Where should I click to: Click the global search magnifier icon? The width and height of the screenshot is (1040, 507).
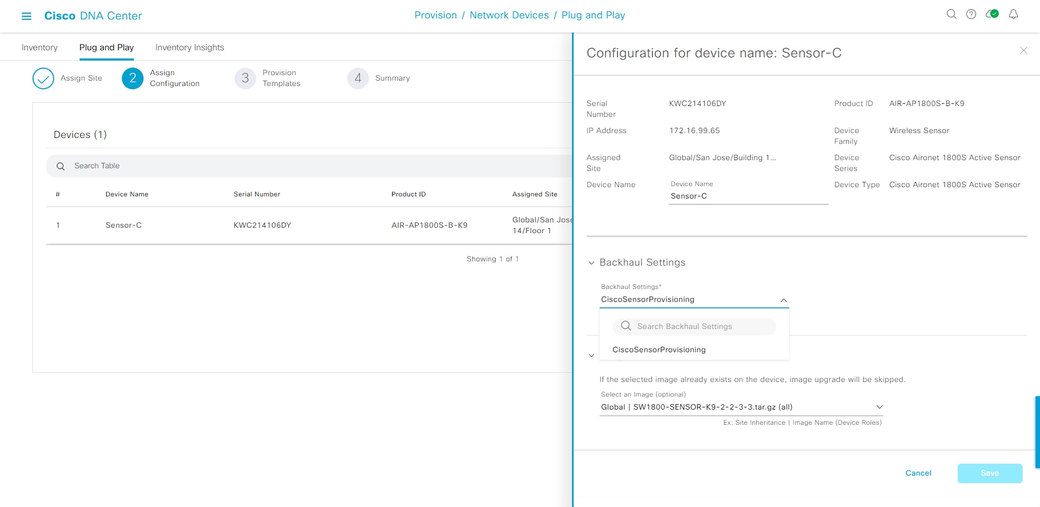pyautogui.click(x=951, y=15)
